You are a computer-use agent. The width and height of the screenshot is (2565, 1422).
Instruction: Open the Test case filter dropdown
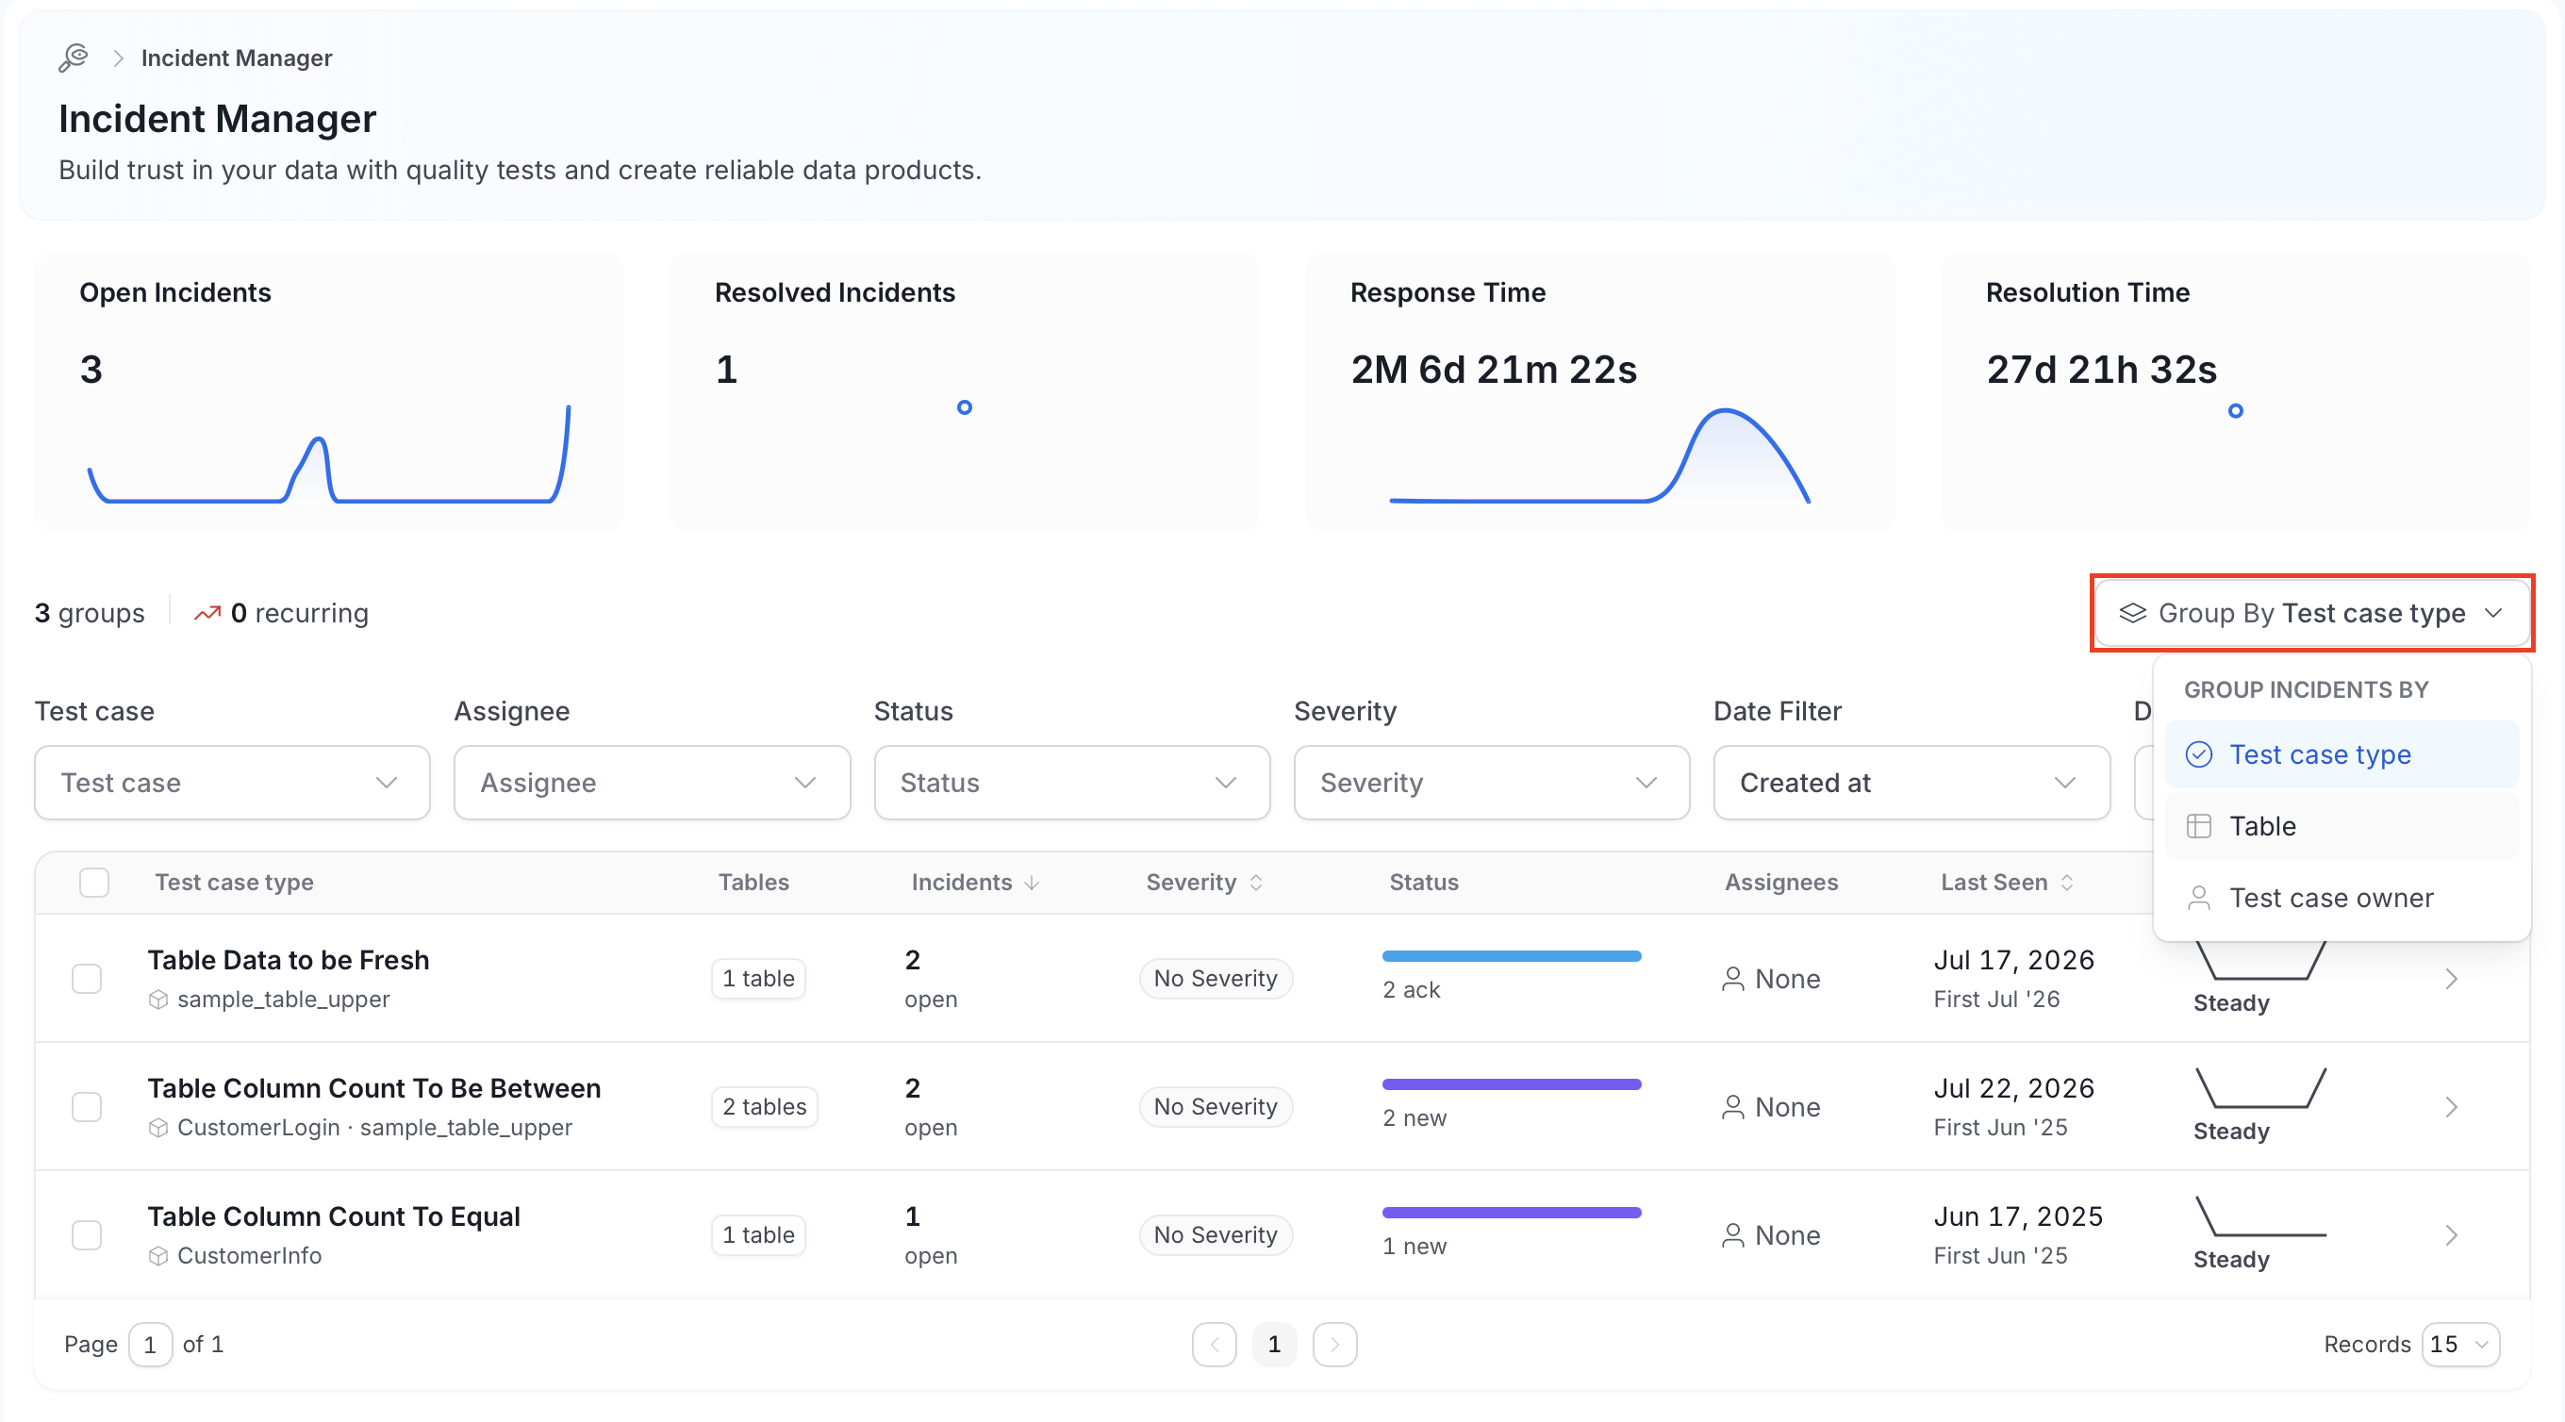point(232,783)
